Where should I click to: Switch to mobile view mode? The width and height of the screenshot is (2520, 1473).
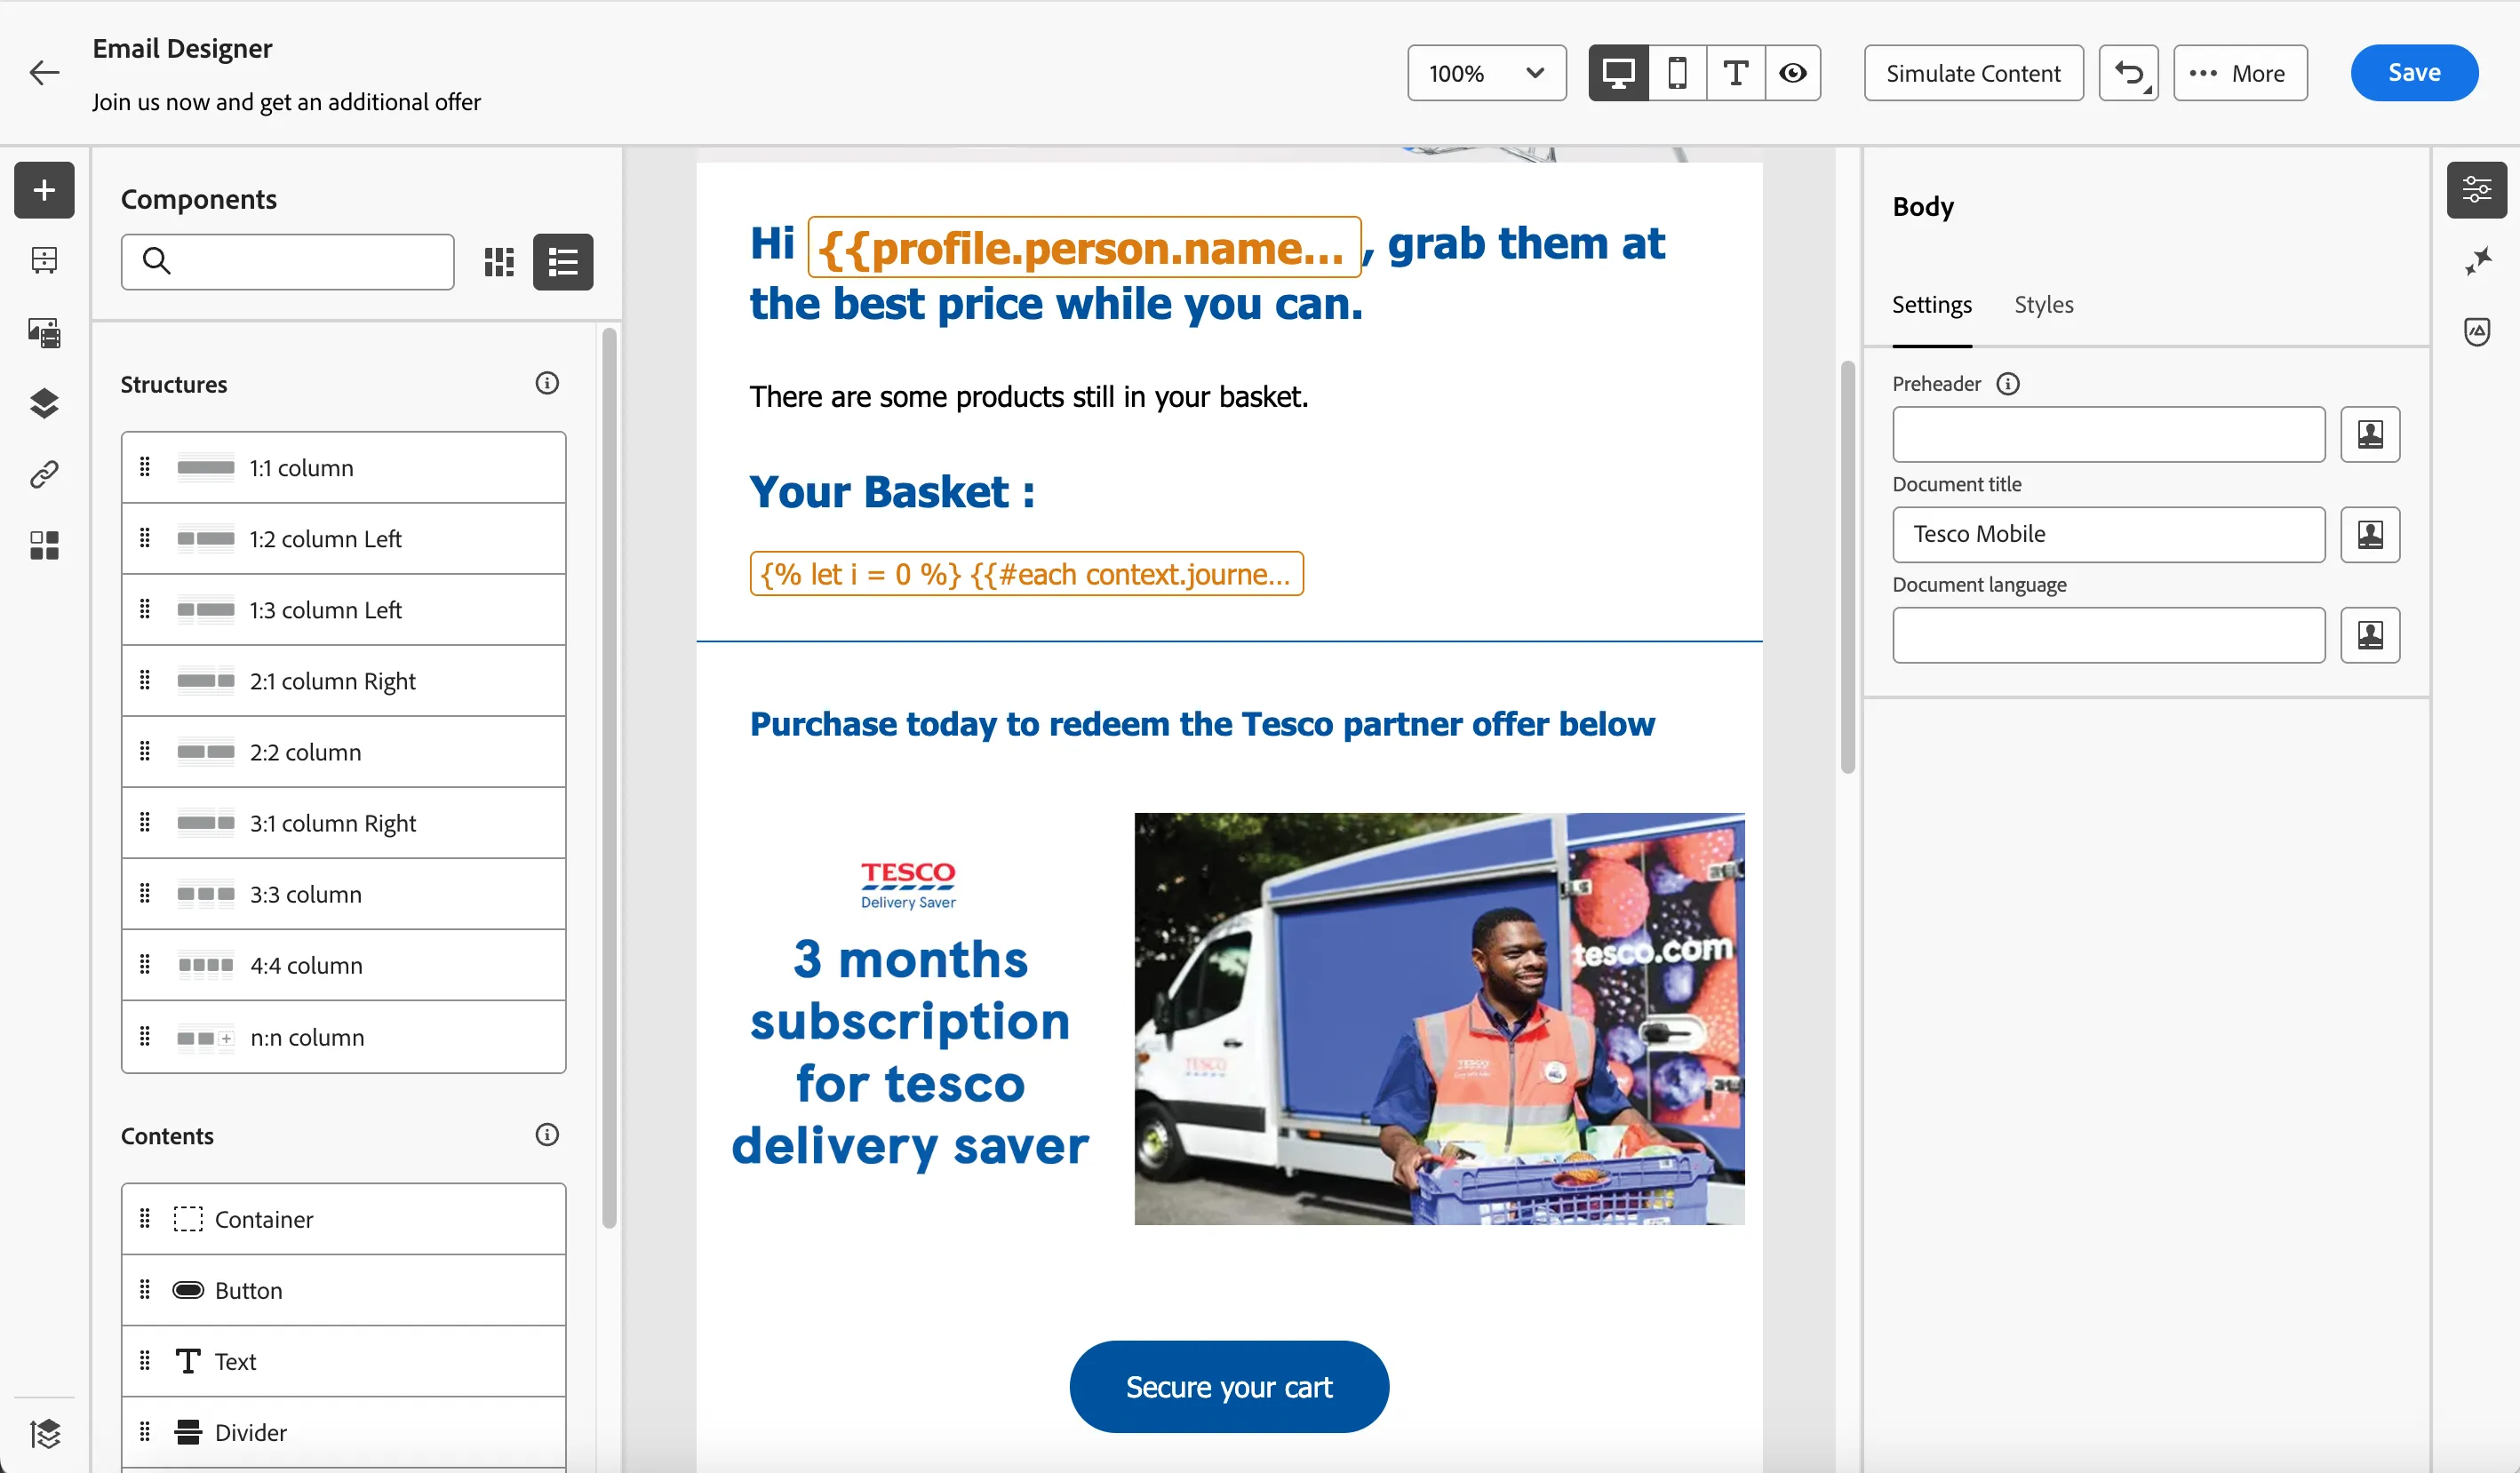(x=1677, y=73)
